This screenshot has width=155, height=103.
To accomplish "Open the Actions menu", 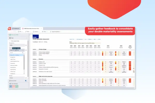I will [x=36, y=32].
